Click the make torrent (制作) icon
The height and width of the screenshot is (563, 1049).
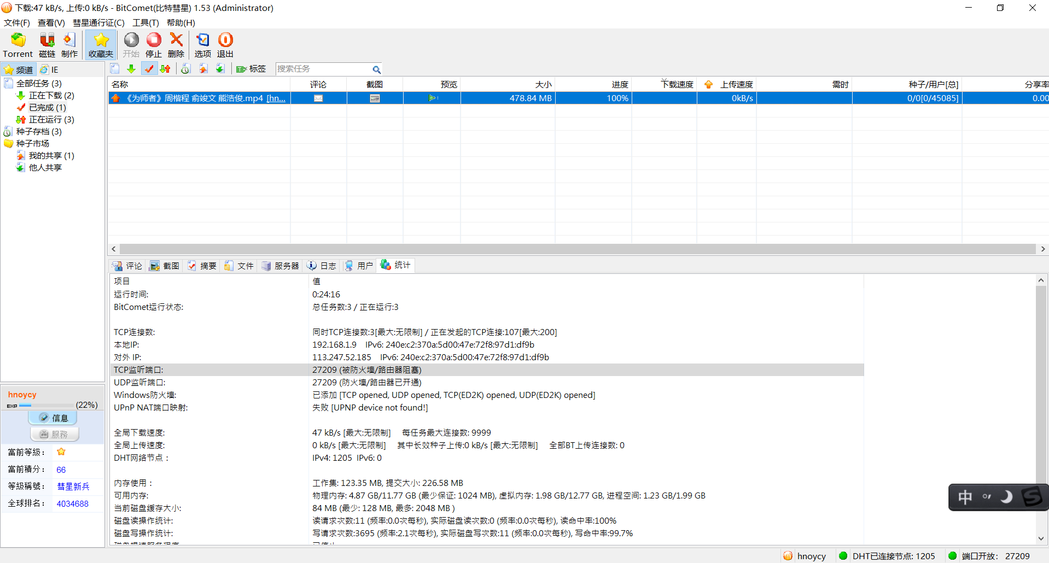(69, 45)
